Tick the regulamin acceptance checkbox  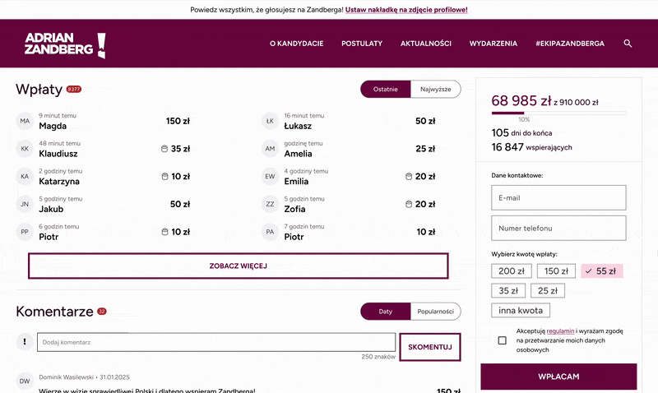click(502, 340)
